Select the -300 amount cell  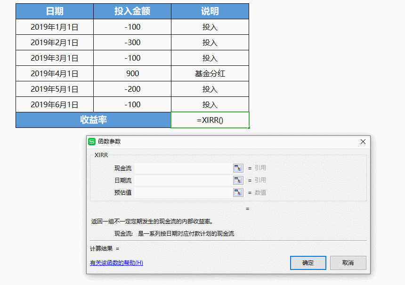pos(132,42)
